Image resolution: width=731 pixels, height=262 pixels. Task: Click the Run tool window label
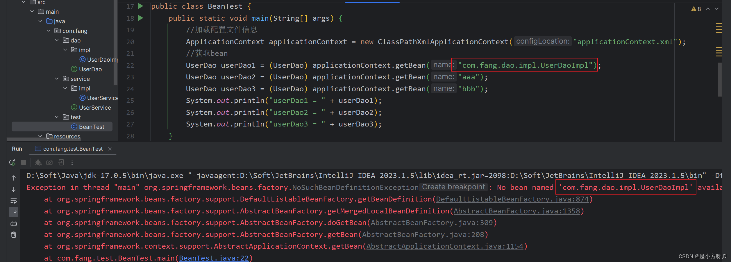(x=17, y=149)
